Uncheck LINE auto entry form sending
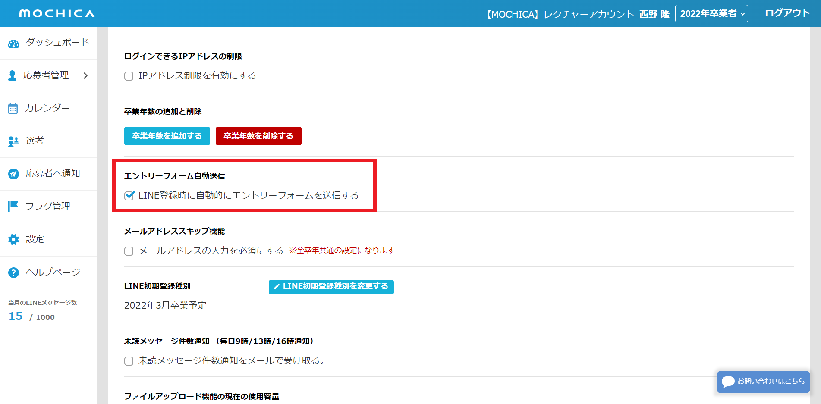Viewport: 821px width, 404px height. coord(129,196)
